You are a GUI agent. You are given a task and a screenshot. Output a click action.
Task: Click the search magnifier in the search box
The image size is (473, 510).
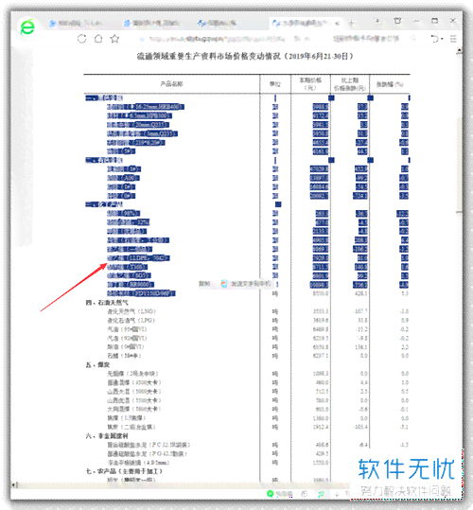[x=413, y=39]
